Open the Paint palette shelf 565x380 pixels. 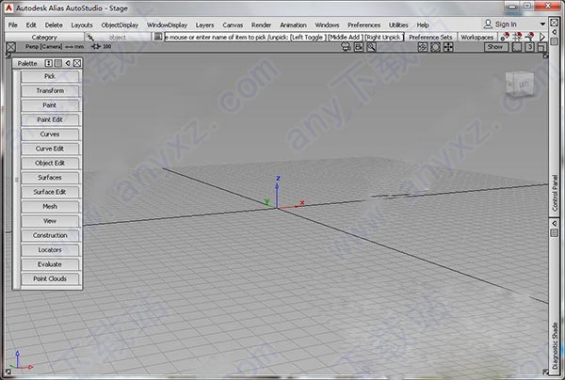coord(50,105)
